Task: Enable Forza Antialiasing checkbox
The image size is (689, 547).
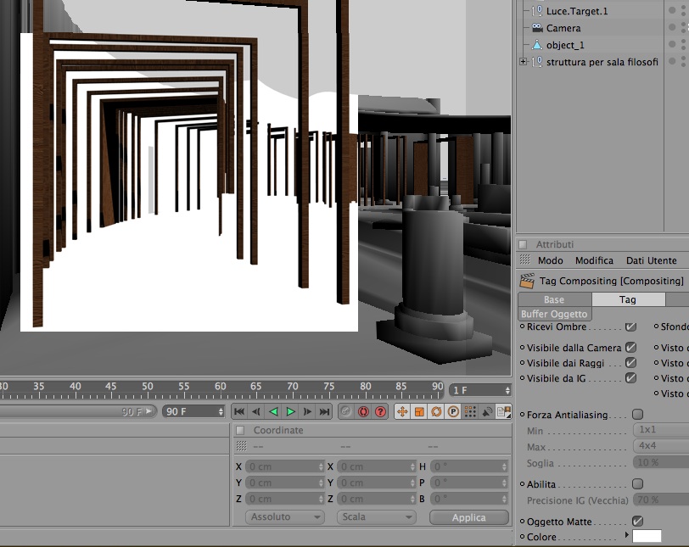Action: click(637, 415)
